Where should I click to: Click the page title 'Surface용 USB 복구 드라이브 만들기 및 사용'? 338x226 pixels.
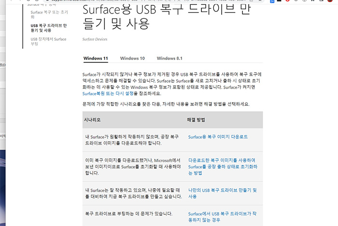click(x=167, y=16)
